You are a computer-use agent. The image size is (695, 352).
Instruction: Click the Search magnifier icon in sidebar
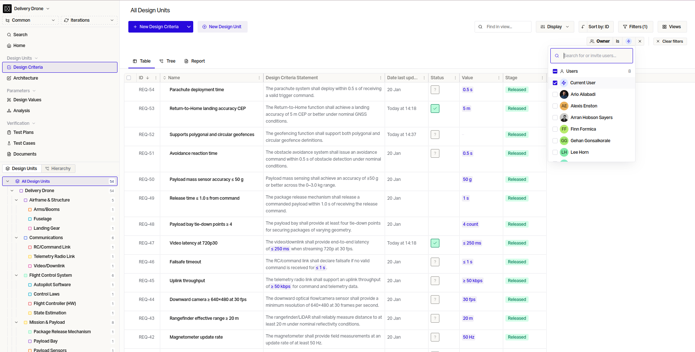point(9,35)
